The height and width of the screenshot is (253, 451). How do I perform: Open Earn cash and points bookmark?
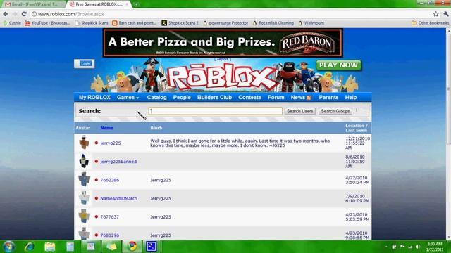click(x=135, y=23)
